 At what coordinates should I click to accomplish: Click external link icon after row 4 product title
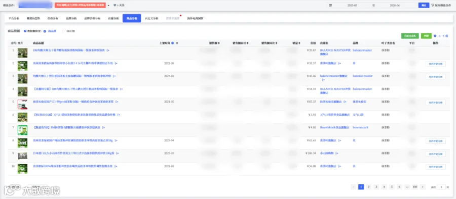(122, 89)
